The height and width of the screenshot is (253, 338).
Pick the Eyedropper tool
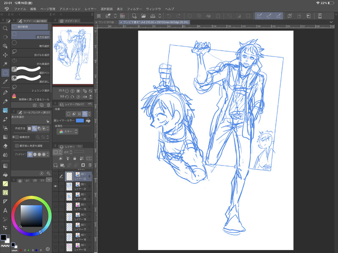coord(5,82)
